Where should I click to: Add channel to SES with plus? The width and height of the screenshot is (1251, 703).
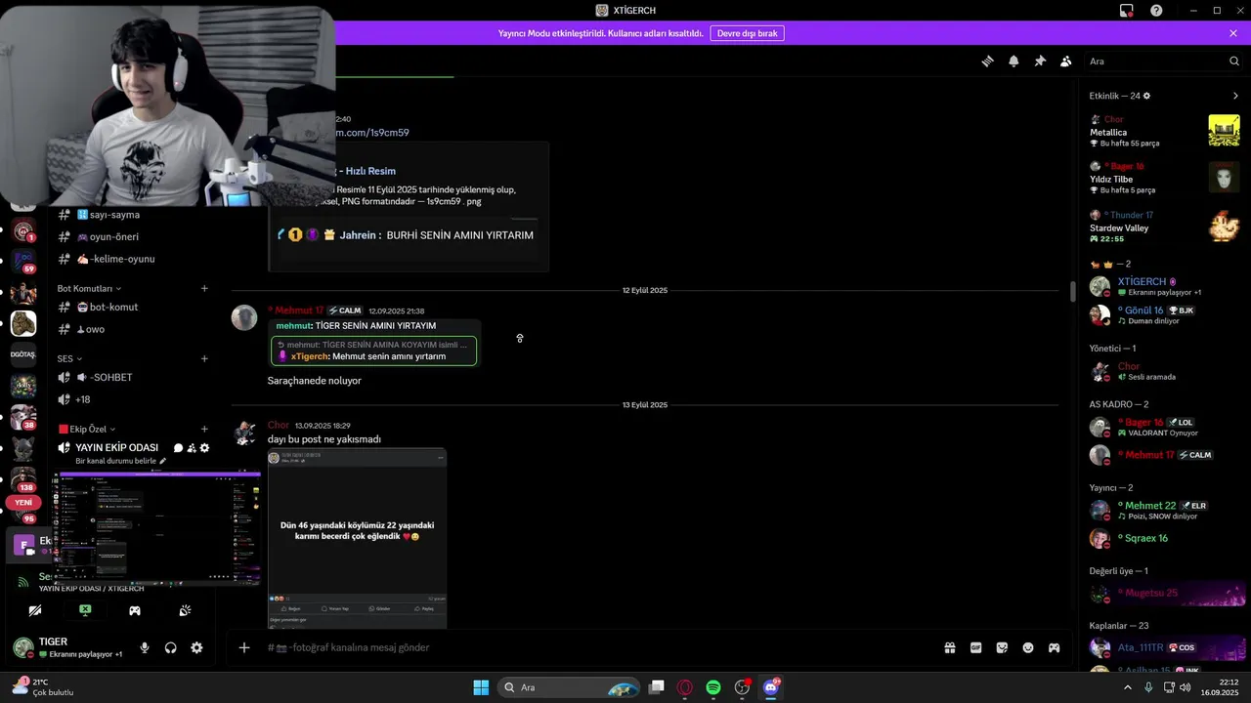coord(204,358)
